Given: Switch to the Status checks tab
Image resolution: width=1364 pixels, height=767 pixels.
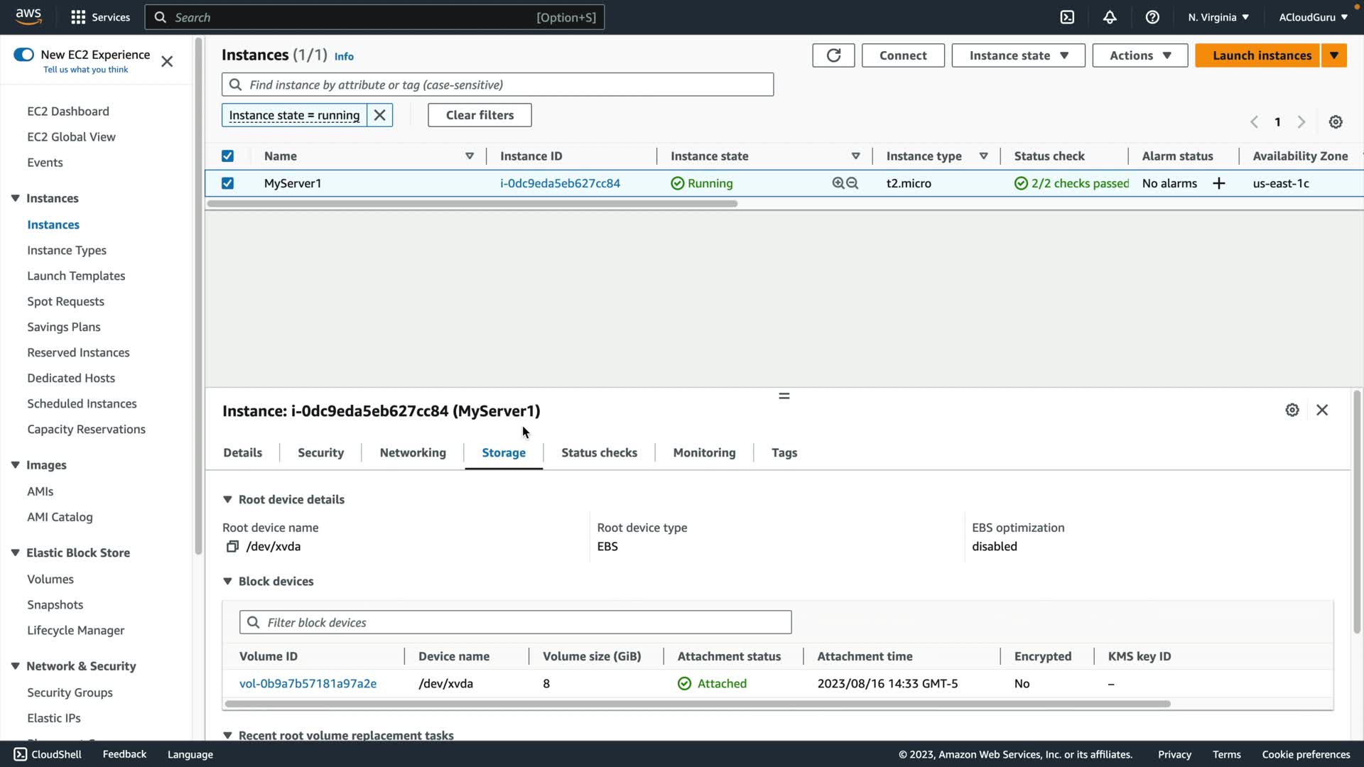Looking at the screenshot, I should pos(599,452).
